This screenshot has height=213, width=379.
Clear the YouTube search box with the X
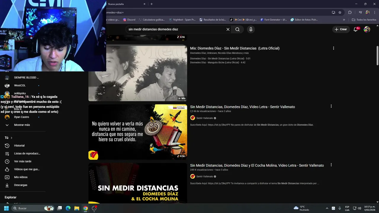tap(228, 29)
